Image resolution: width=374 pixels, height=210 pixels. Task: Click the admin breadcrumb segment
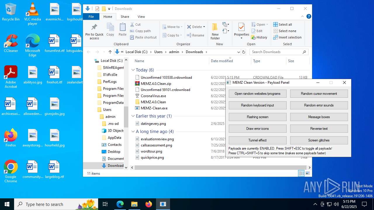[174, 52]
